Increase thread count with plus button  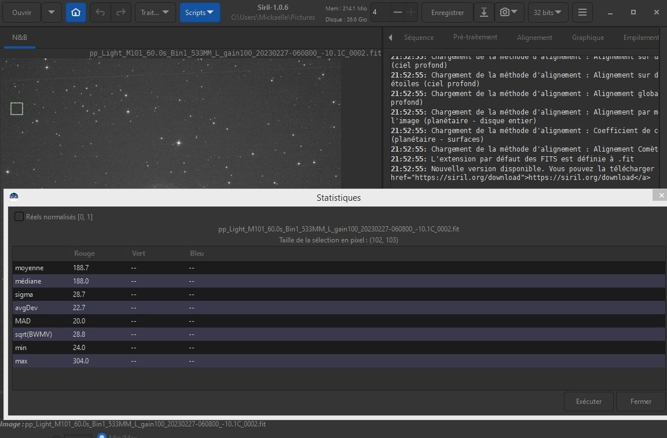[x=411, y=12]
